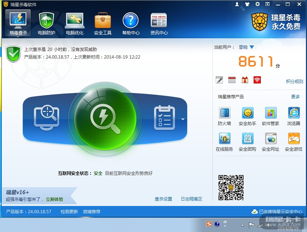Open the 积分规则 points rules link
The width and height of the screenshot is (307, 232).
click(x=294, y=81)
